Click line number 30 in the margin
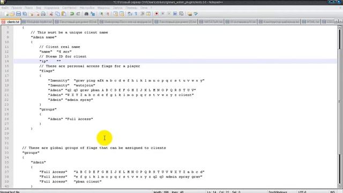 (x=6, y=138)
